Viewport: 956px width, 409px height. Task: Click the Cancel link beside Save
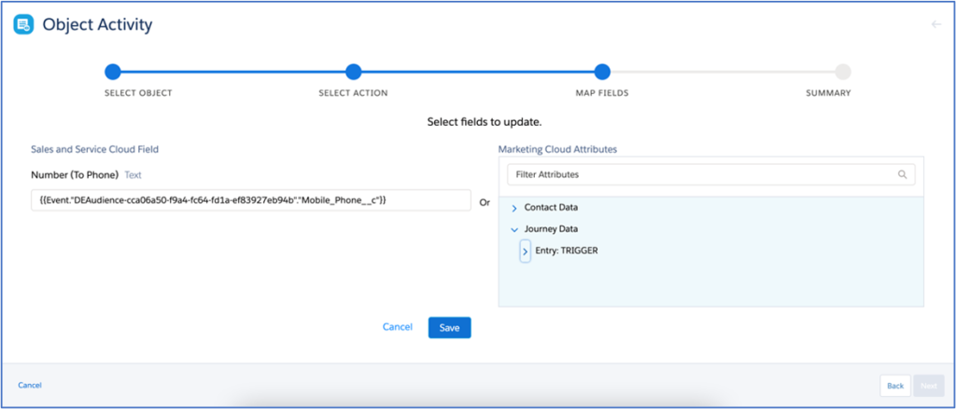point(398,327)
